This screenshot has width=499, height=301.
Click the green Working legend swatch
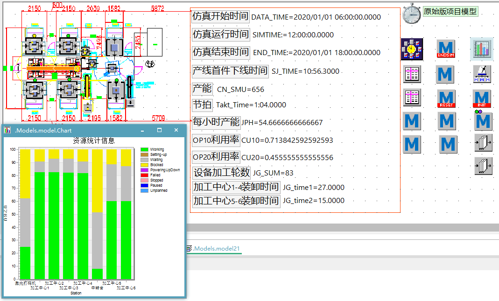(144, 150)
